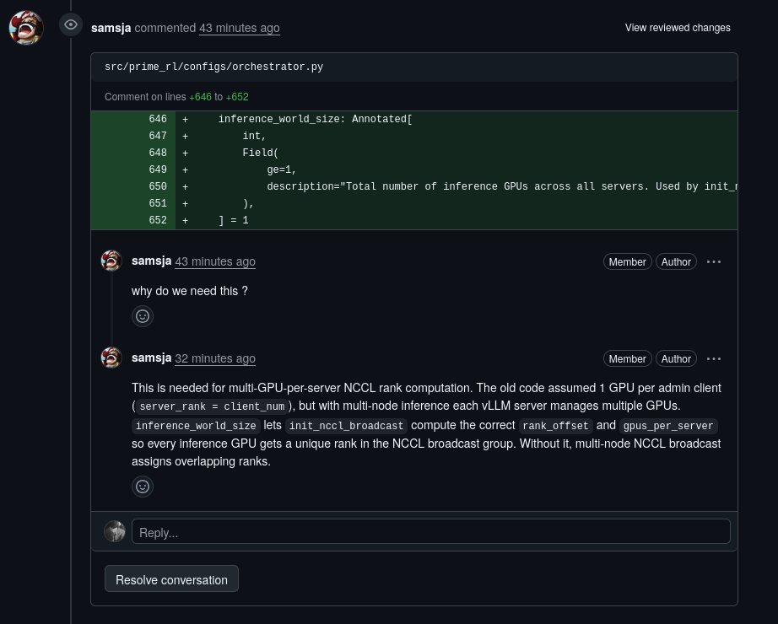Click Author badge on the second comment

tap(676, 358)
